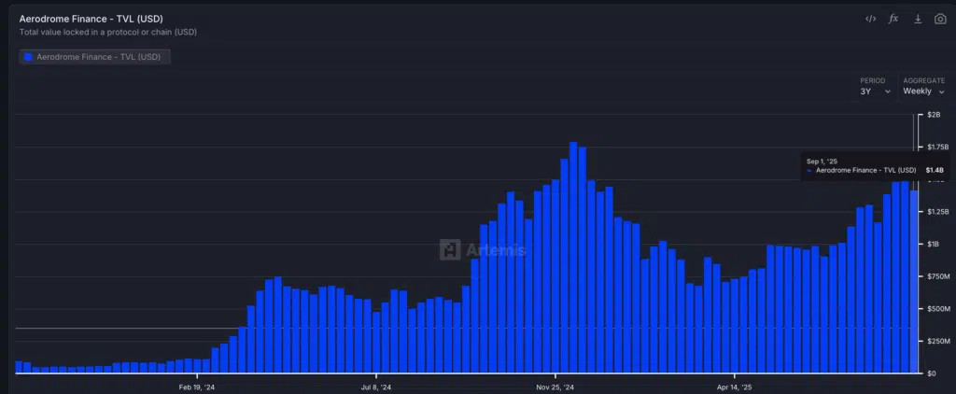
Task: Take a chart screenshot with camera icon
Action: coord(940,19)
